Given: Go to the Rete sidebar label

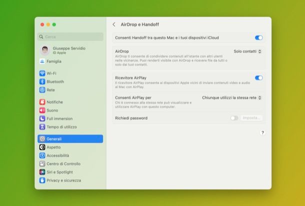Looking at the screenshot, I should pos(50,90).
